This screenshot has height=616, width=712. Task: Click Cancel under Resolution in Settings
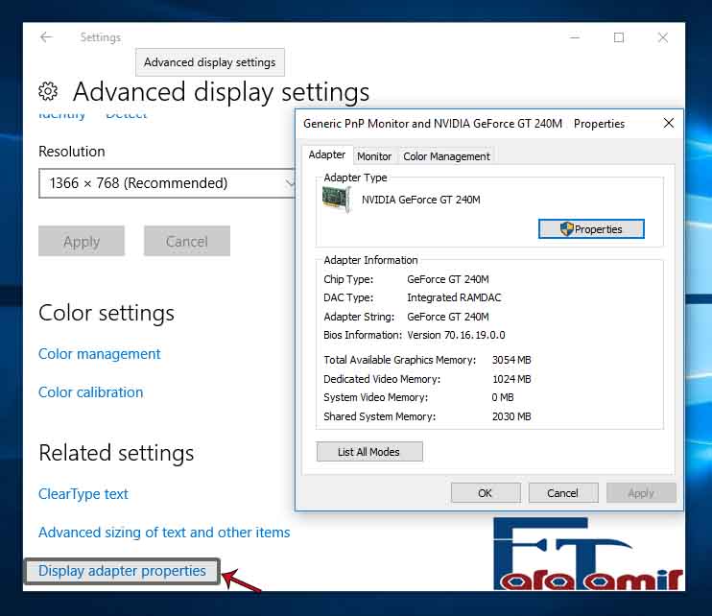tap(187, 241)
